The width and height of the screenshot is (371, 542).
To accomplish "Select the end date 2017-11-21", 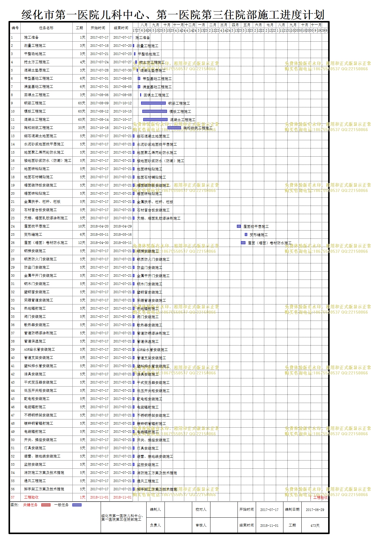I will pos(123,128).
